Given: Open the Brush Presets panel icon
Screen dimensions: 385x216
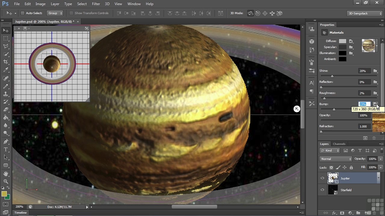Looking at the screenshot, I should click(x=312, y=71).
